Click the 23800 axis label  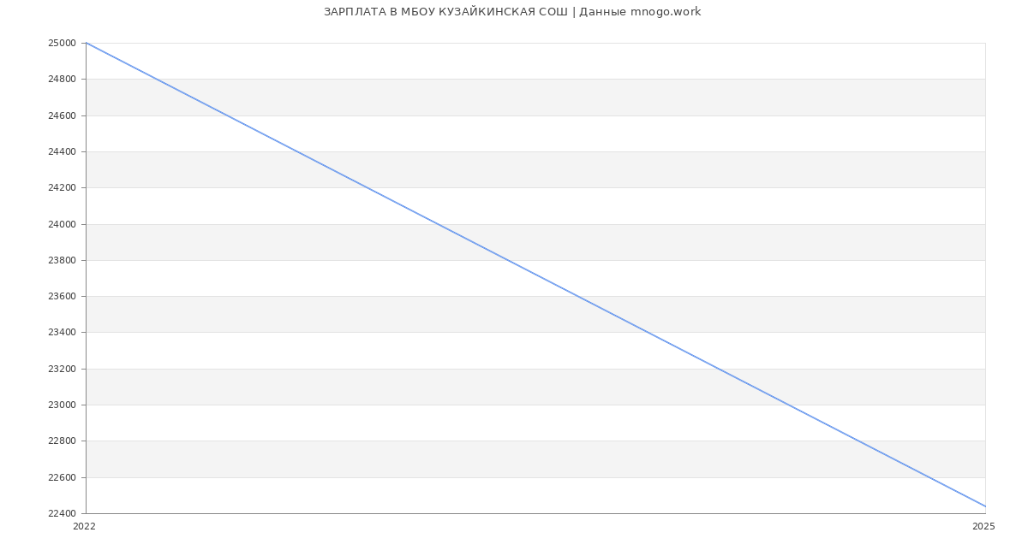(x=62, y=261)
